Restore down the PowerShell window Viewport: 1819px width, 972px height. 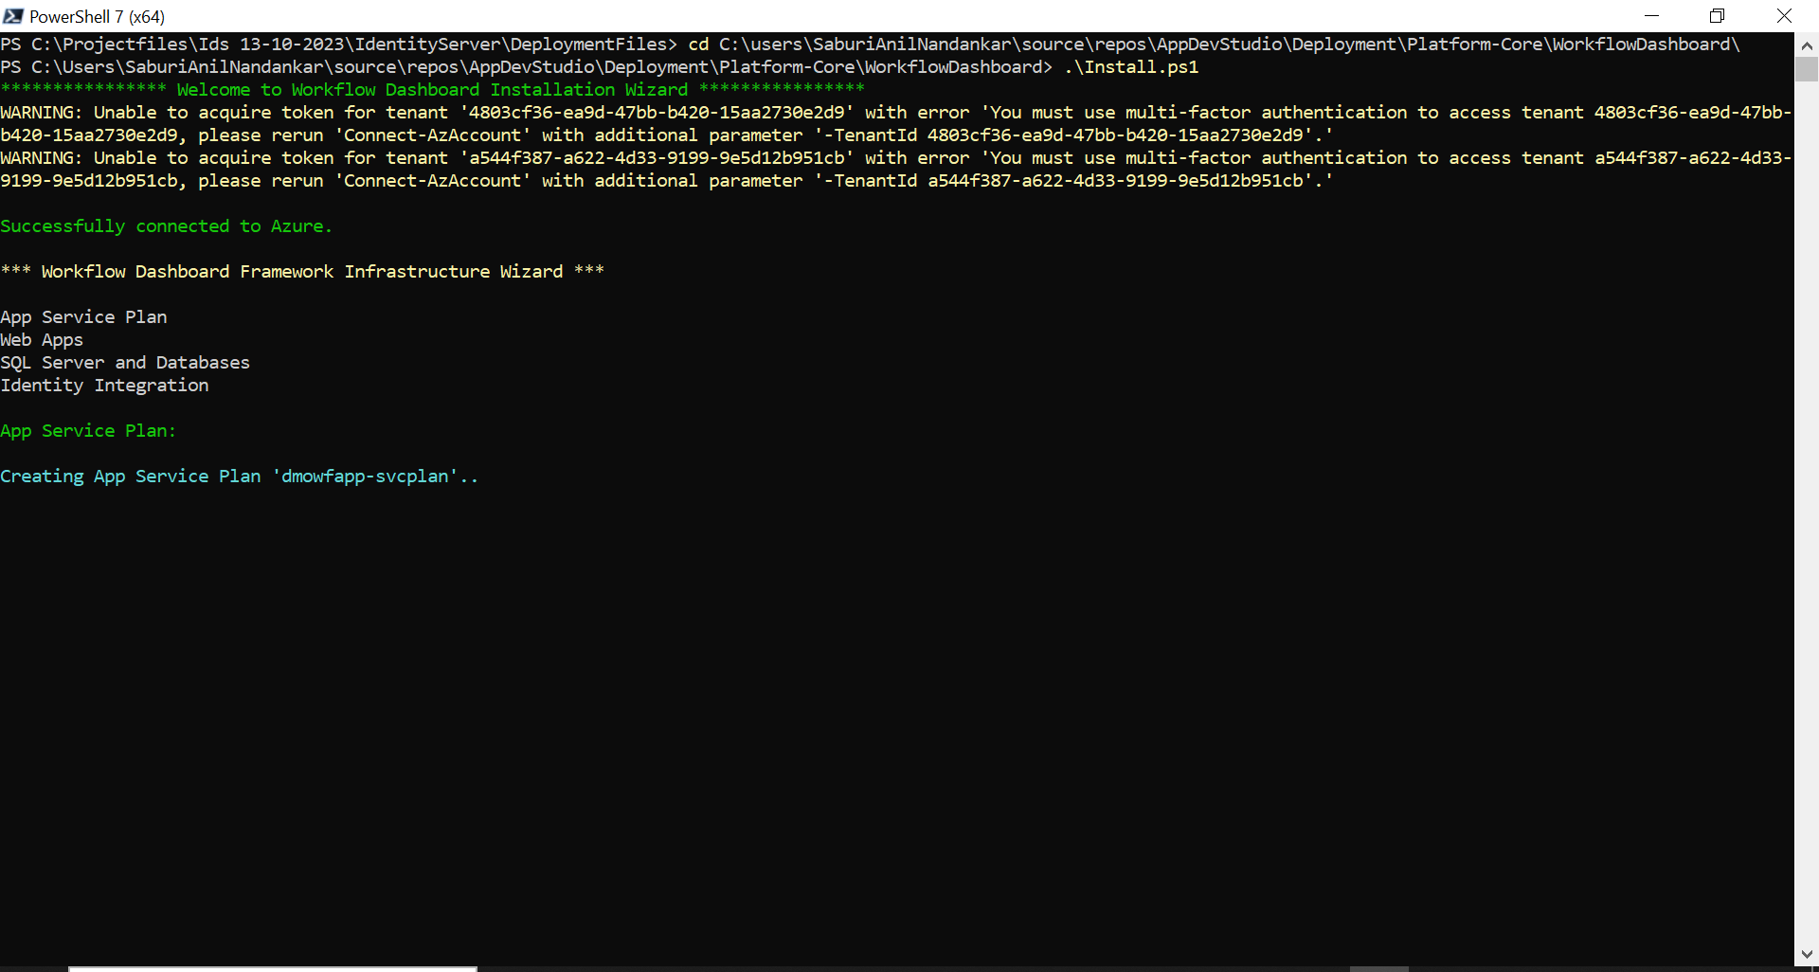pos(1717,16)
